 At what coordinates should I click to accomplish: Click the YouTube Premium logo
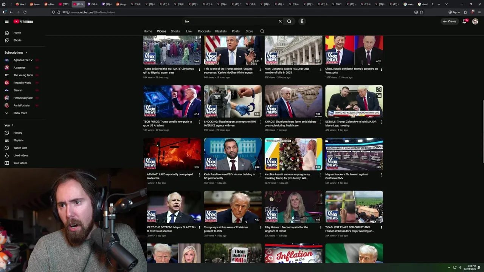[23, 22]
